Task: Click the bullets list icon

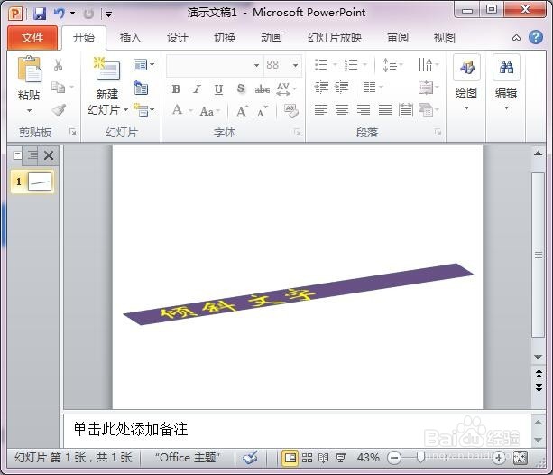Action: (320, 65)
